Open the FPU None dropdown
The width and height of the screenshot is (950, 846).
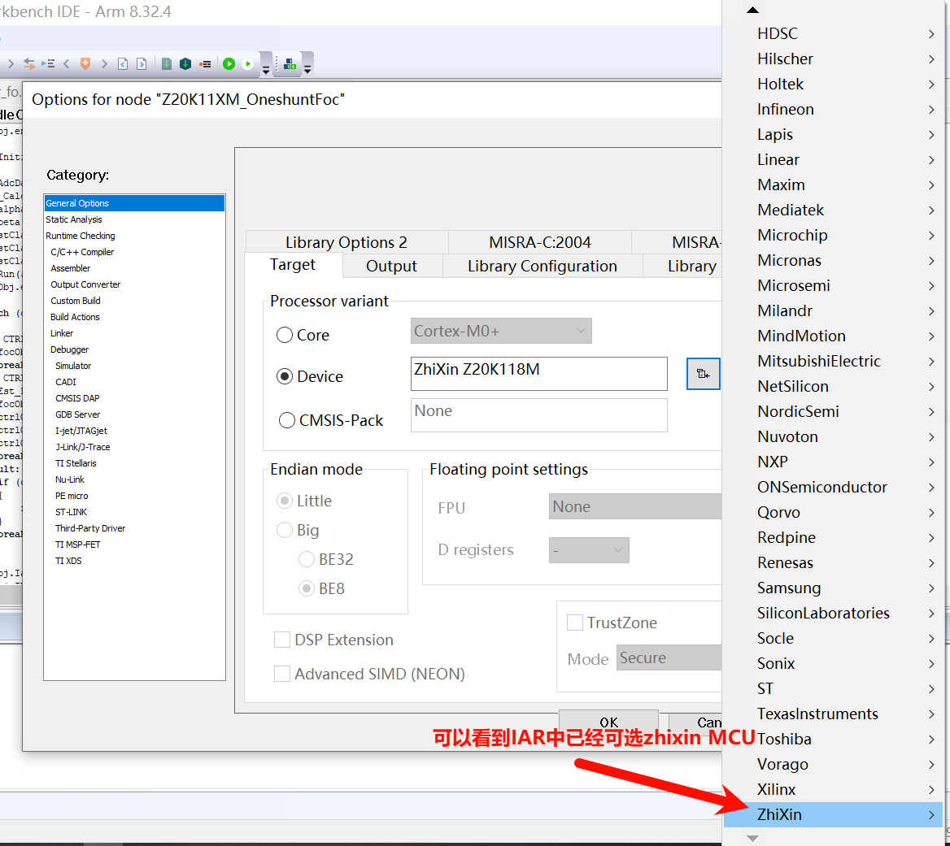[635, 506]
